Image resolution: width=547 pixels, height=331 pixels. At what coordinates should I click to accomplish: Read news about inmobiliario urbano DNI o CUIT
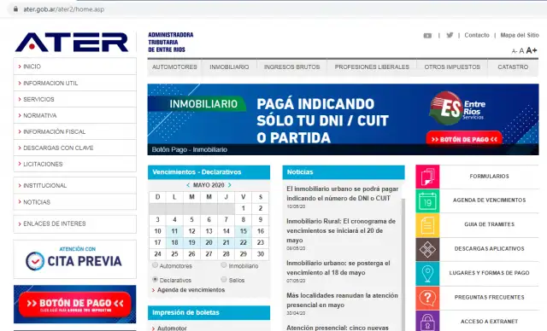tap(342, 194)
